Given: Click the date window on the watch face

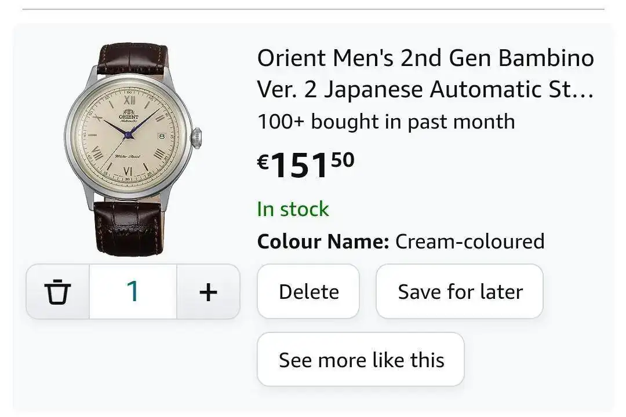Looking at the screenshot, I should click(162, 136).
